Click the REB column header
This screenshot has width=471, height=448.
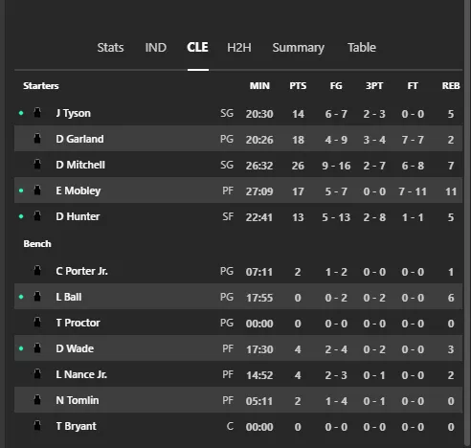point(451,86)
